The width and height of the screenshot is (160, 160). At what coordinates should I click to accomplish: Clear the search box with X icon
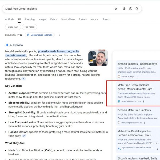point(116,9)
